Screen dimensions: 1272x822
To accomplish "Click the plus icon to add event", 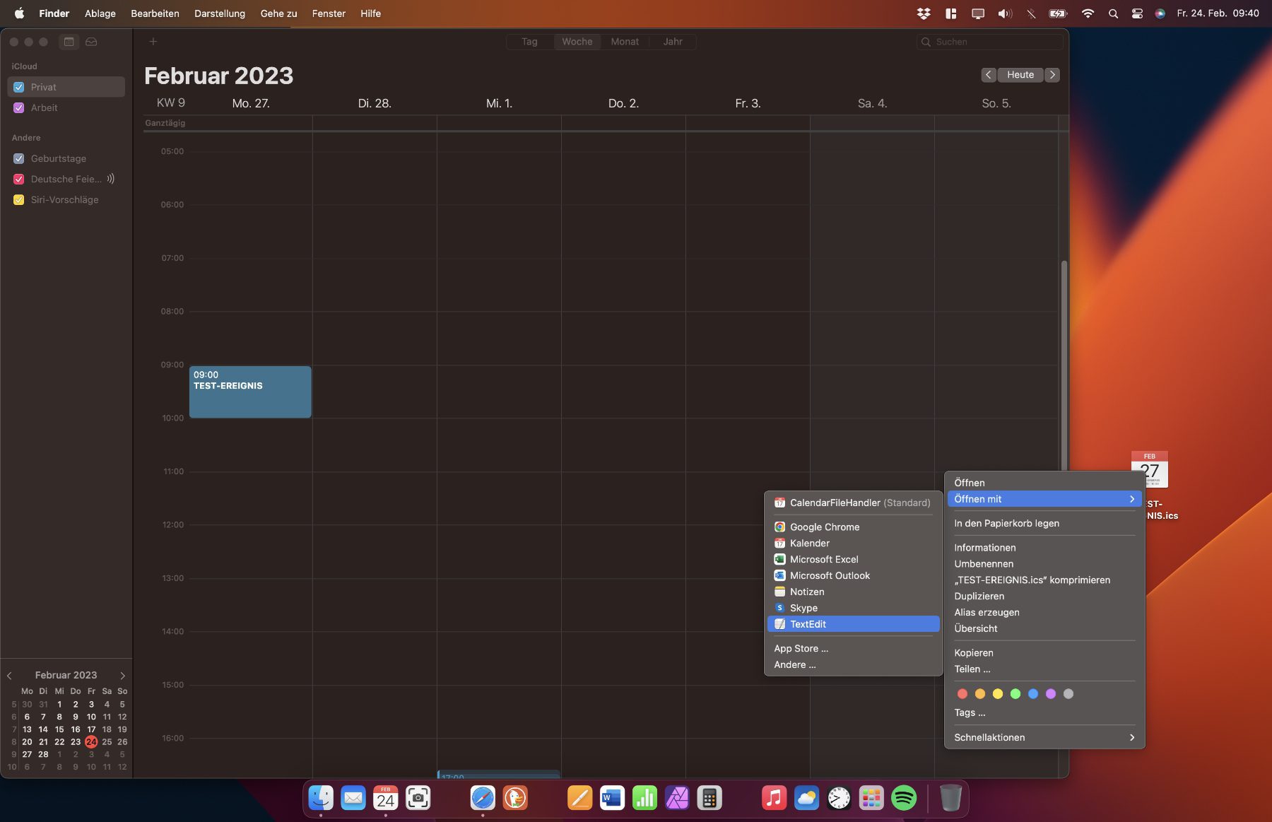I will (153, 42).
